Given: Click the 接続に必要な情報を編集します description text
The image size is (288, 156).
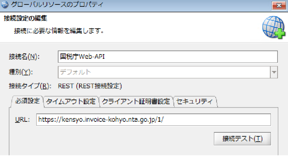Looking at the screenshot, I should [x=59, y=31].
